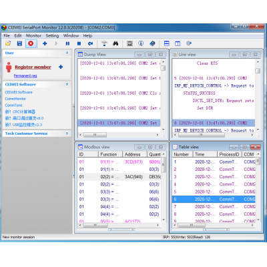Open Find with the binoculars icon

115,43
